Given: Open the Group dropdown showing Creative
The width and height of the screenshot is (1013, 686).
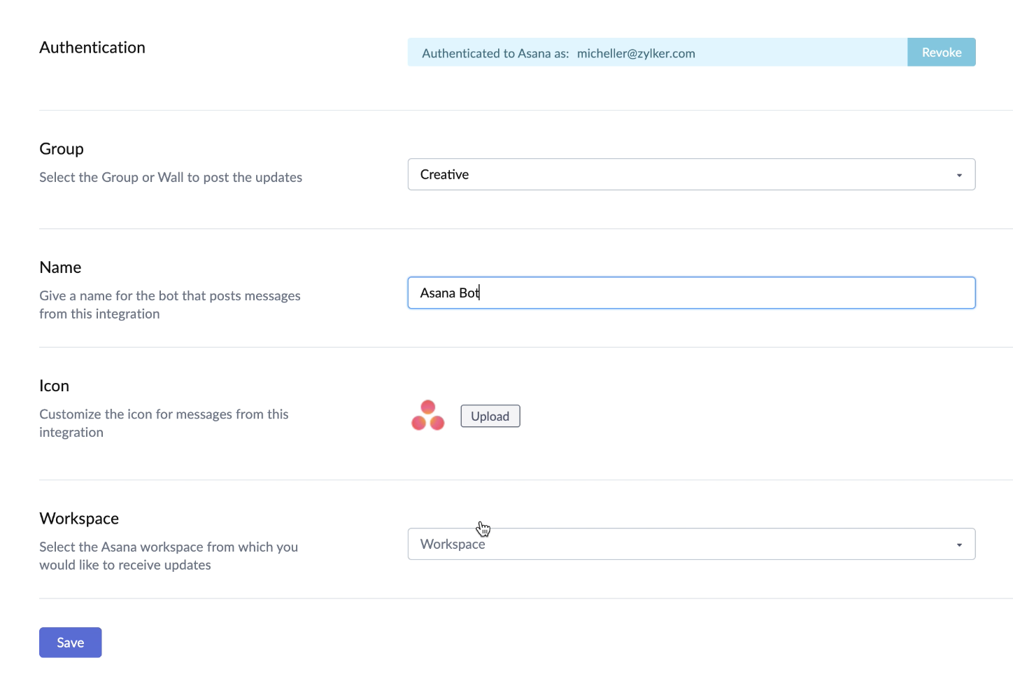Looking at the screenshot, I should pyautogui.click(x=691, y=174).
